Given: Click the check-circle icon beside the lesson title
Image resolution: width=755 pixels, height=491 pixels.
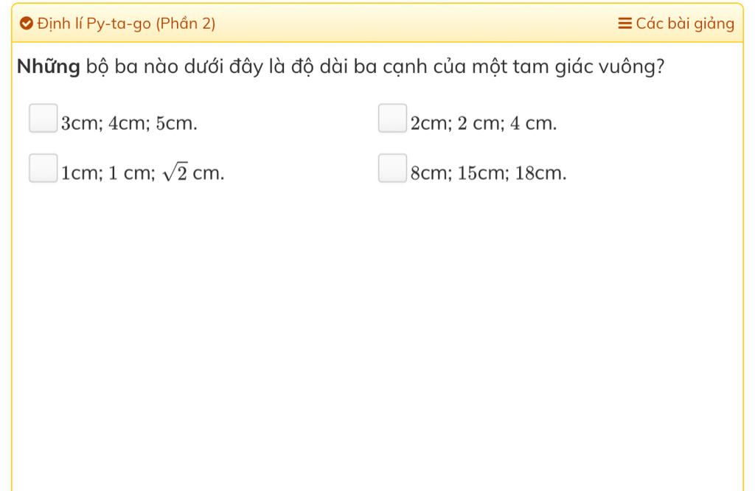Looking at the screenshot, I should 27,24.
